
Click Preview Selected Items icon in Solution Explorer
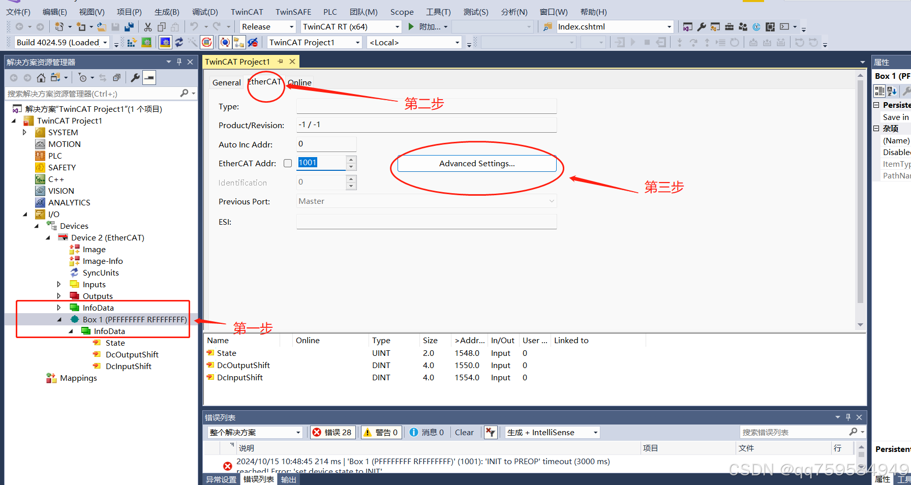tap(149, 78)
